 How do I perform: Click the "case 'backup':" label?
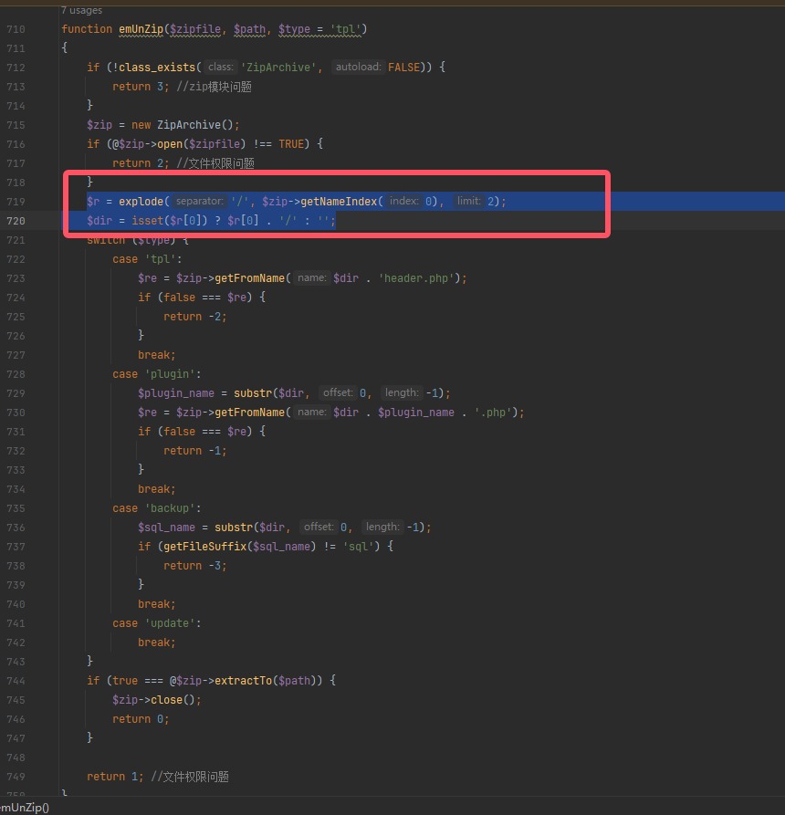[x=156, y=508]
